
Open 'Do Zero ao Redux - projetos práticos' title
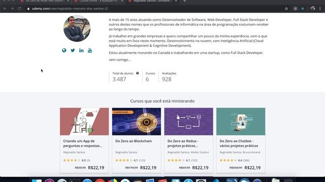pyautogui.click(x=183, y=144)
